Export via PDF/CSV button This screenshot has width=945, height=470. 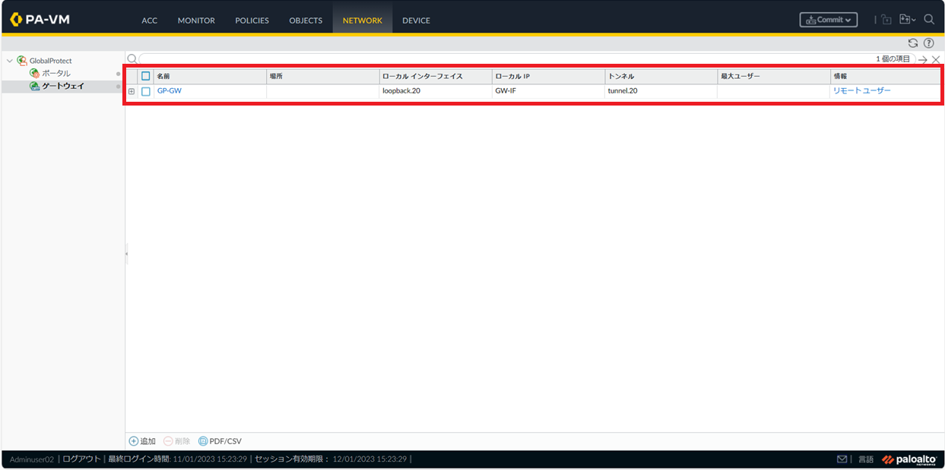[x=220, y=441]
